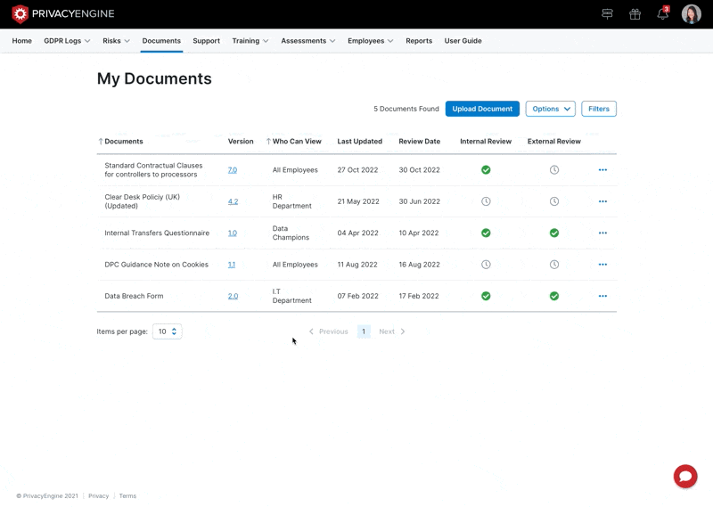Open the notifications bell
Screen dimensions: 713x507
(663, 13)
